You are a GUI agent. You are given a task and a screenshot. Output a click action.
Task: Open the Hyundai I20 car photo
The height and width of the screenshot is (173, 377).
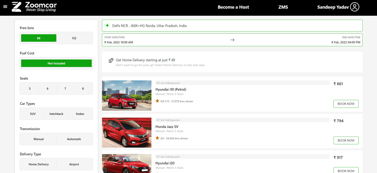point(127,164)
